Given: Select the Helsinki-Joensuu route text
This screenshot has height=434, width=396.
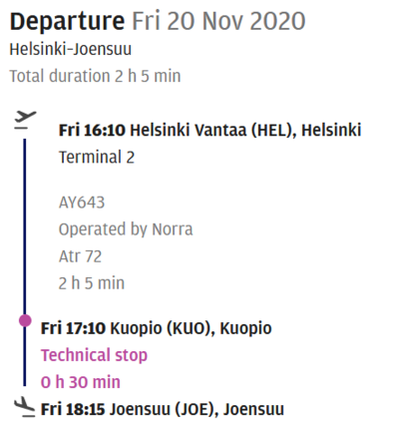Looking at the screenshot, I should click(x=71, y=50).
